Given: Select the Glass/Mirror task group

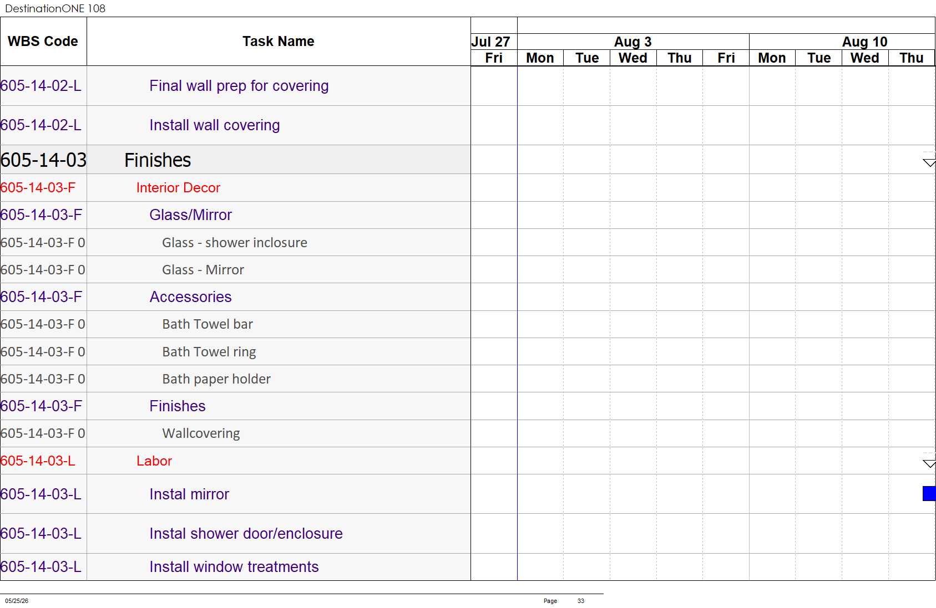Looking at the screenshot, I should point(190,215).
